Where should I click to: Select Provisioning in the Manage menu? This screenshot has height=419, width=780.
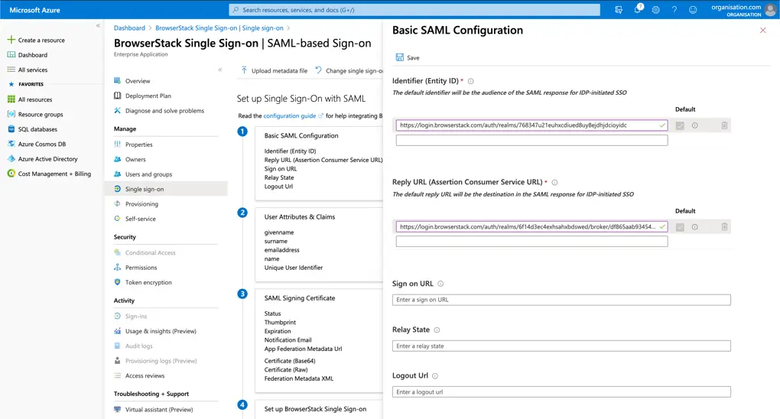click(141, 204)
